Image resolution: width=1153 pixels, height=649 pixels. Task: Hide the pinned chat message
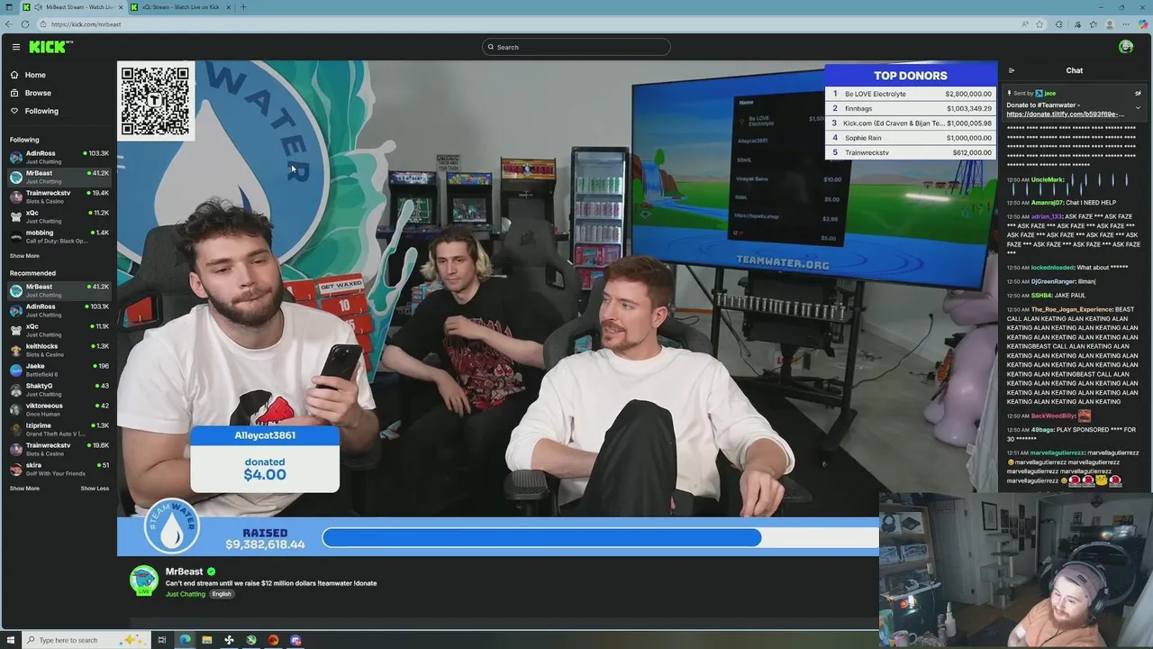[x=1138, y=93]
